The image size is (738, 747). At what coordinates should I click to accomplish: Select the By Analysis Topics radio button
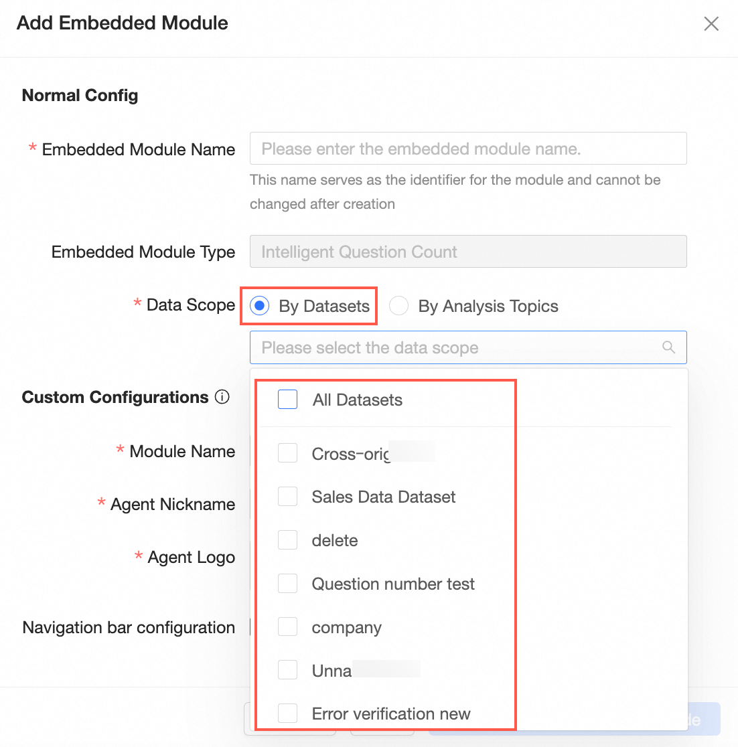[x=399, y=306]
